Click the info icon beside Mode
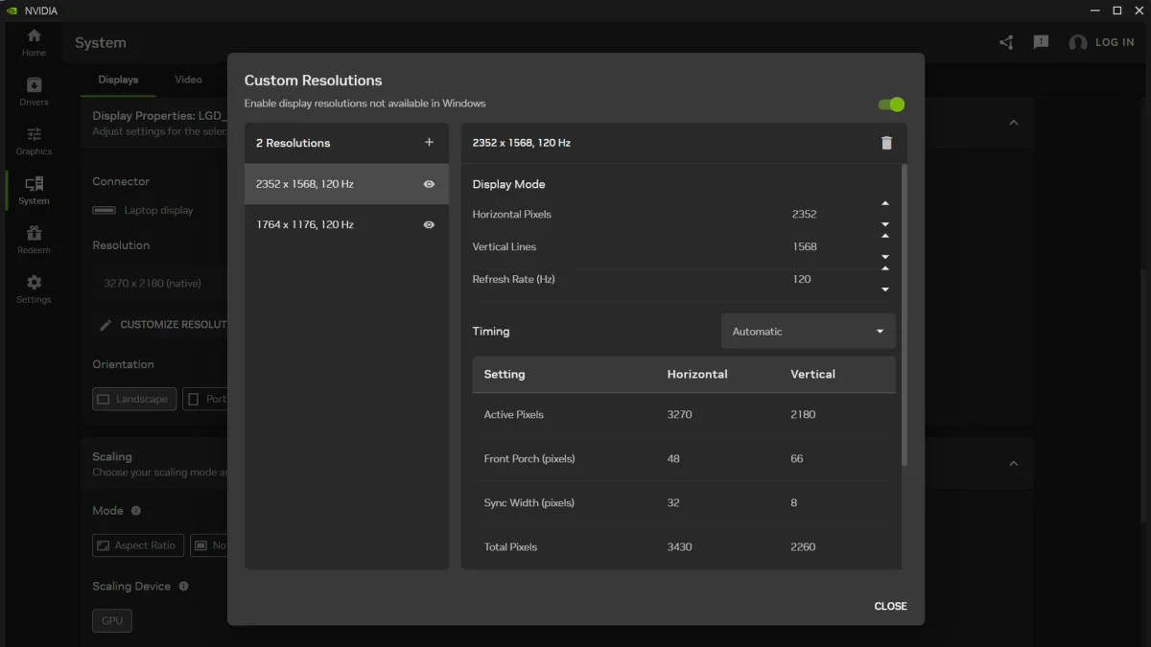1151x647 pixels. 135,511
